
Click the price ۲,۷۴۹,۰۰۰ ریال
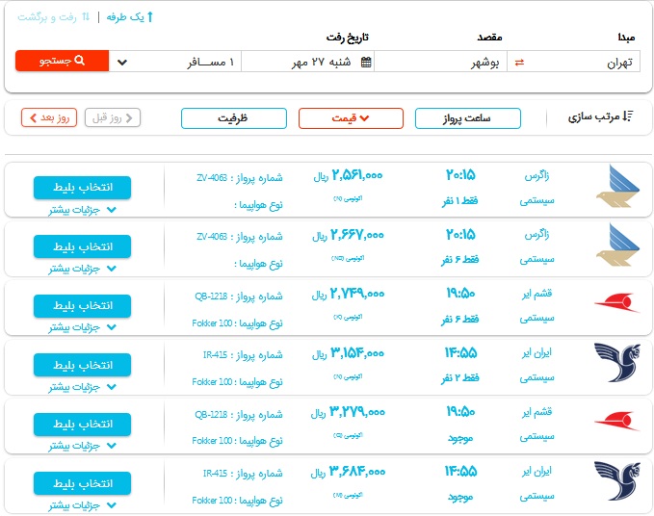pos(348,295)
